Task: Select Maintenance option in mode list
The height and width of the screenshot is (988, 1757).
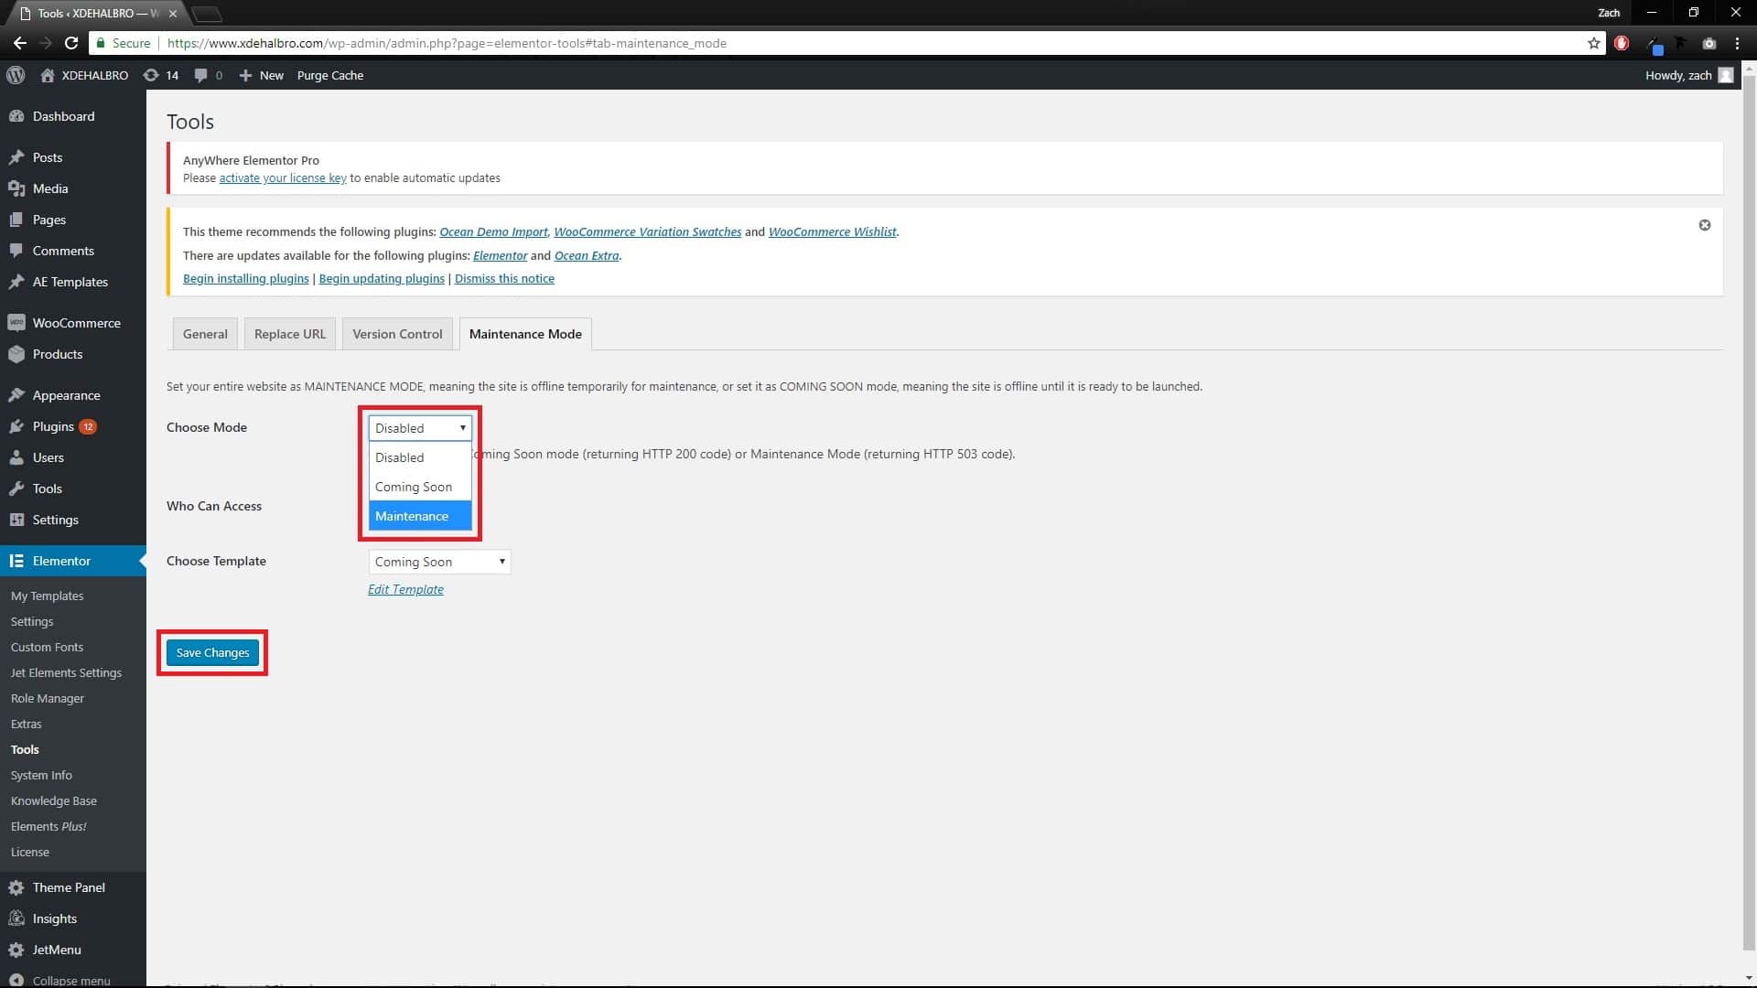Action: pyautogui.click(x=420, y=516)
